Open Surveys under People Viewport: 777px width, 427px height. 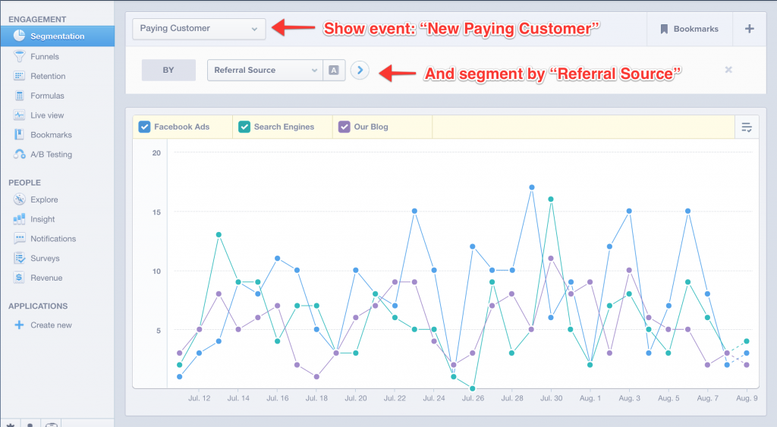[45, 258]
